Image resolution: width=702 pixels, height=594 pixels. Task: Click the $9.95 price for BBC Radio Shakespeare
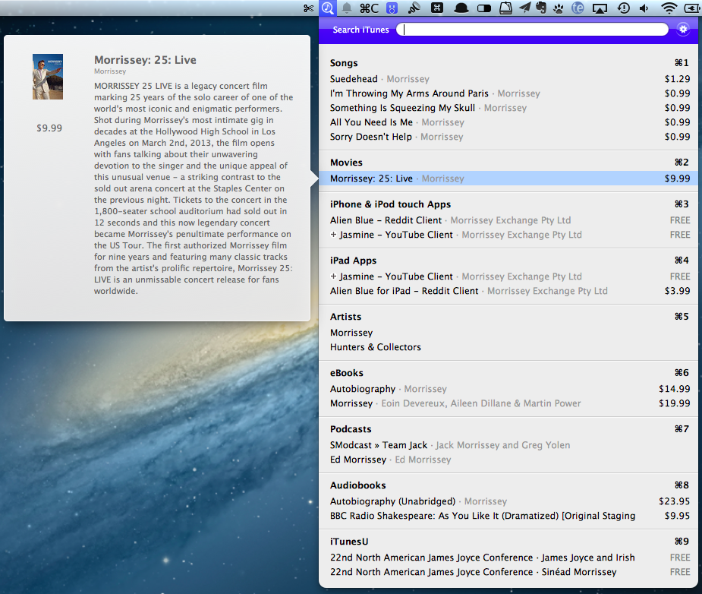point(677,516)
